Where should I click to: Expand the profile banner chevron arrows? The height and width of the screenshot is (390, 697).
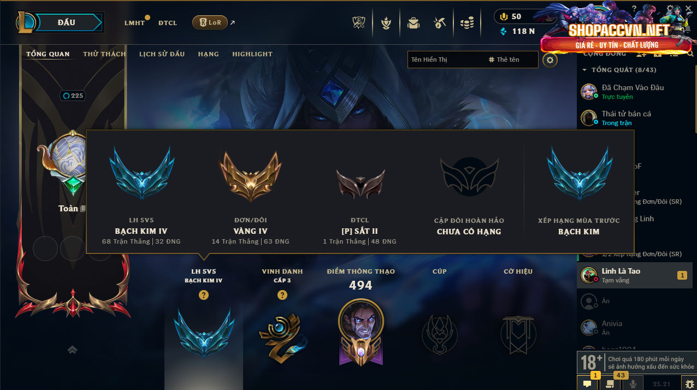[72, 350]
